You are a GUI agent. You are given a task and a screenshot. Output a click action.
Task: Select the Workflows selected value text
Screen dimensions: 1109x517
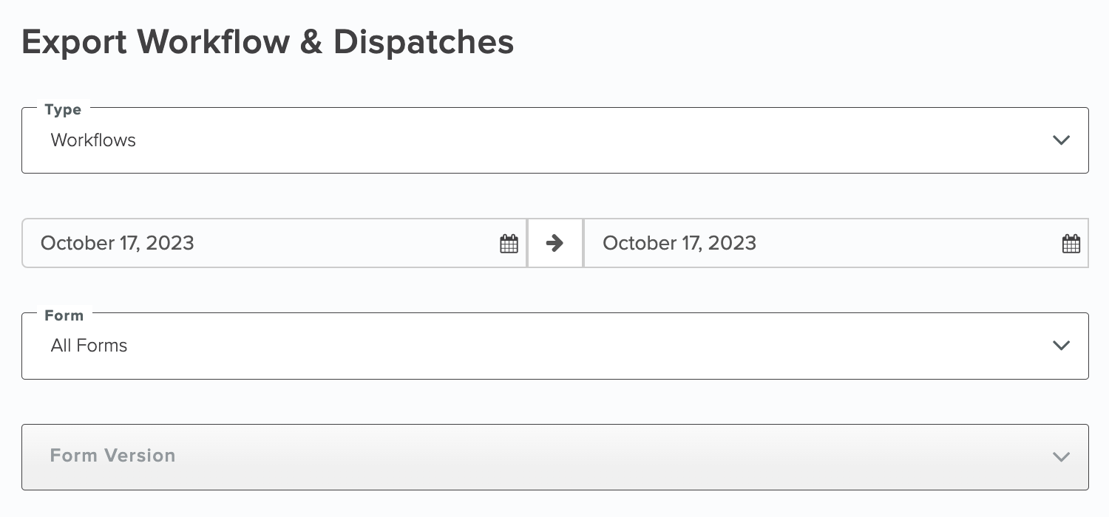[93, 140]
